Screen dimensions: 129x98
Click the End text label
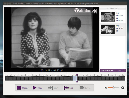[71, 88]
